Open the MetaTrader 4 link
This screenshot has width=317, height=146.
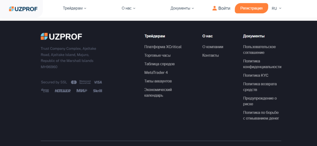tap(156, 72)
